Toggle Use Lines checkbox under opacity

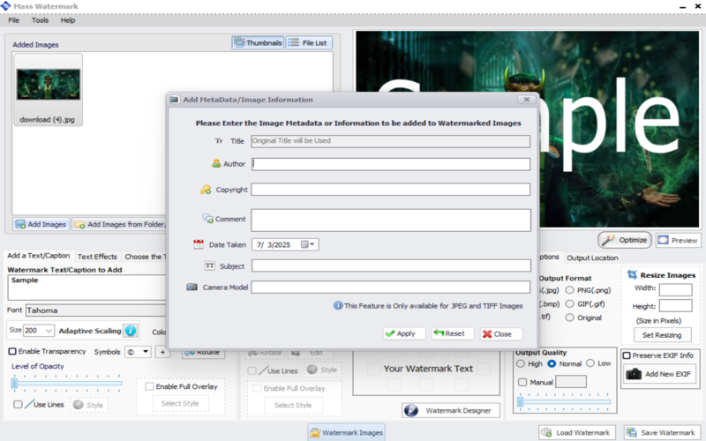[x=18, y=404]
